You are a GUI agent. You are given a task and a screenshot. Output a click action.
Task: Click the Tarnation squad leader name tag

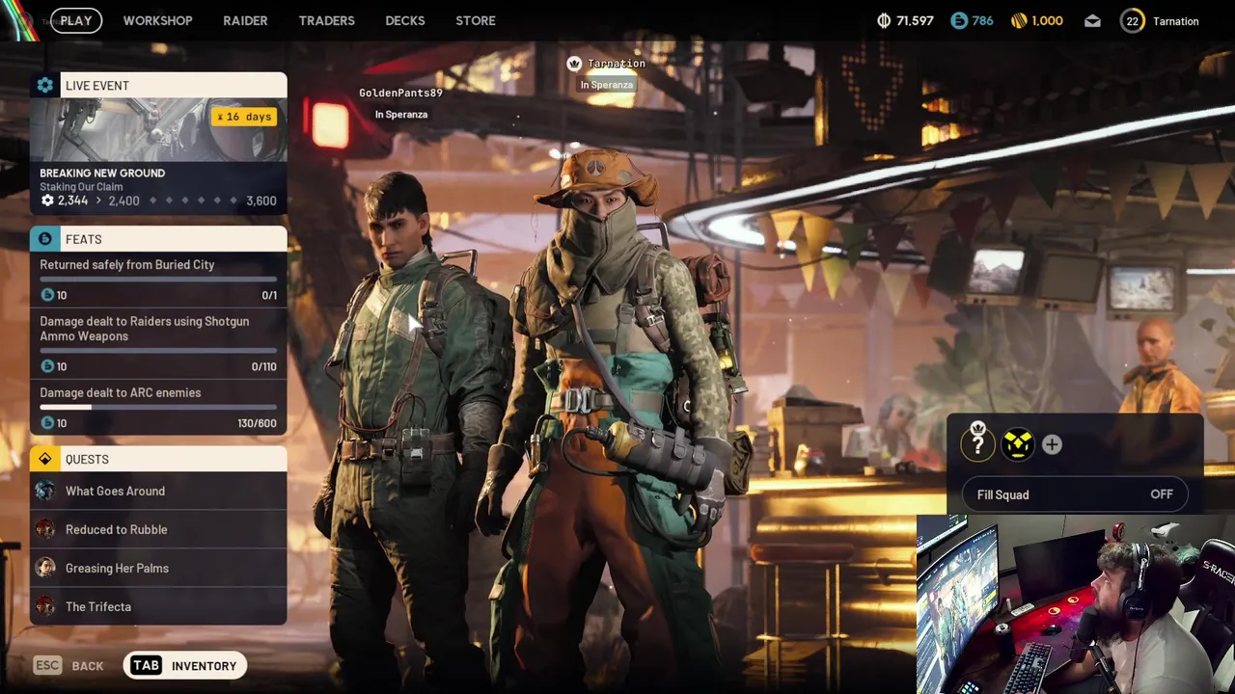[617, 64]
